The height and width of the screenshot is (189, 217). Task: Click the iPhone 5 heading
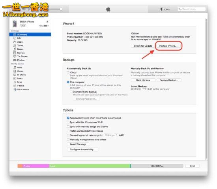tap(69, 24)
